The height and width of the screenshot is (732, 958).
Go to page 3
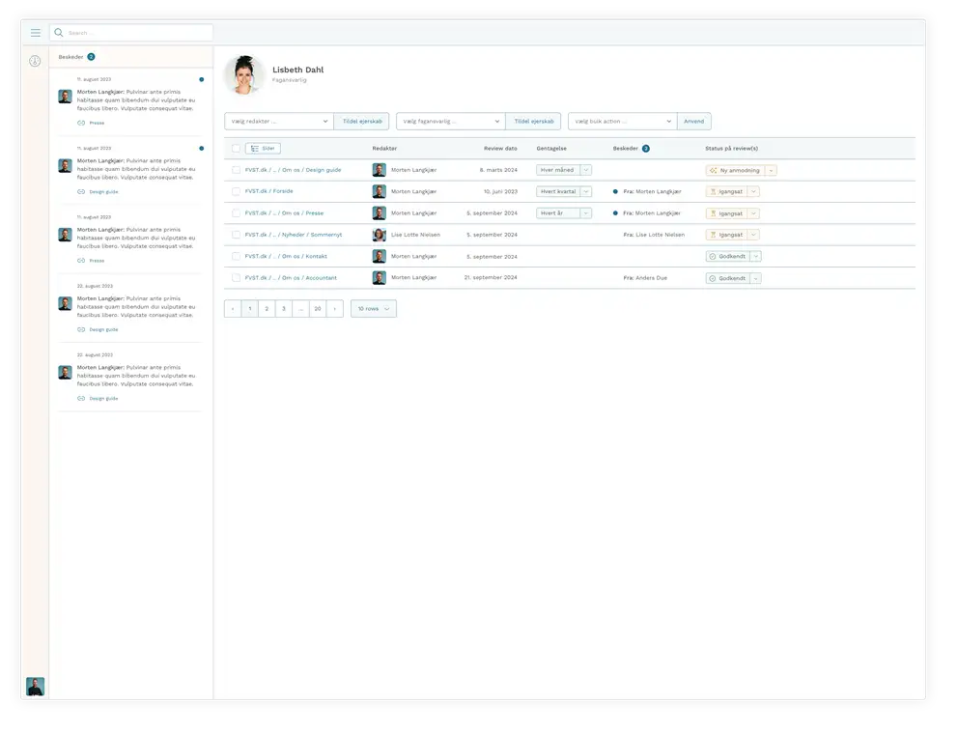coord(284,309)
